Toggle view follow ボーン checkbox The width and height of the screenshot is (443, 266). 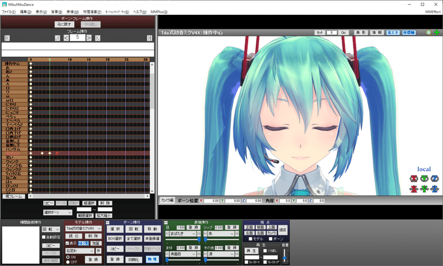270,239
